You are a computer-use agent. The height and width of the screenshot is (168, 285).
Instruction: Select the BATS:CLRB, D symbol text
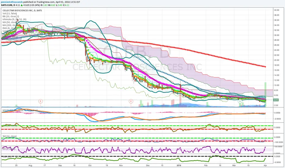click(x=8, y=5)
